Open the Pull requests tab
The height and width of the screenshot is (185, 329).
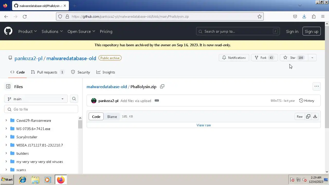(48, 72)
